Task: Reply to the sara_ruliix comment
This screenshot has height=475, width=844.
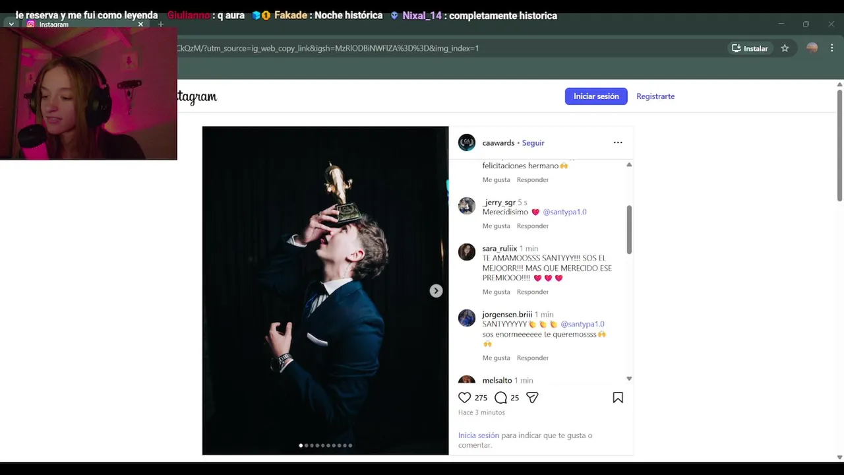Action: click(533, 292)
